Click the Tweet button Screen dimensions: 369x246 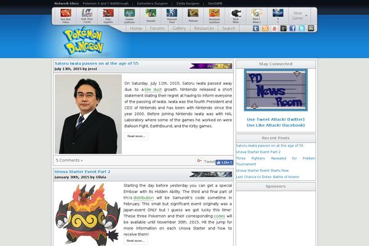pyautogui.click(x=210, y=162)
